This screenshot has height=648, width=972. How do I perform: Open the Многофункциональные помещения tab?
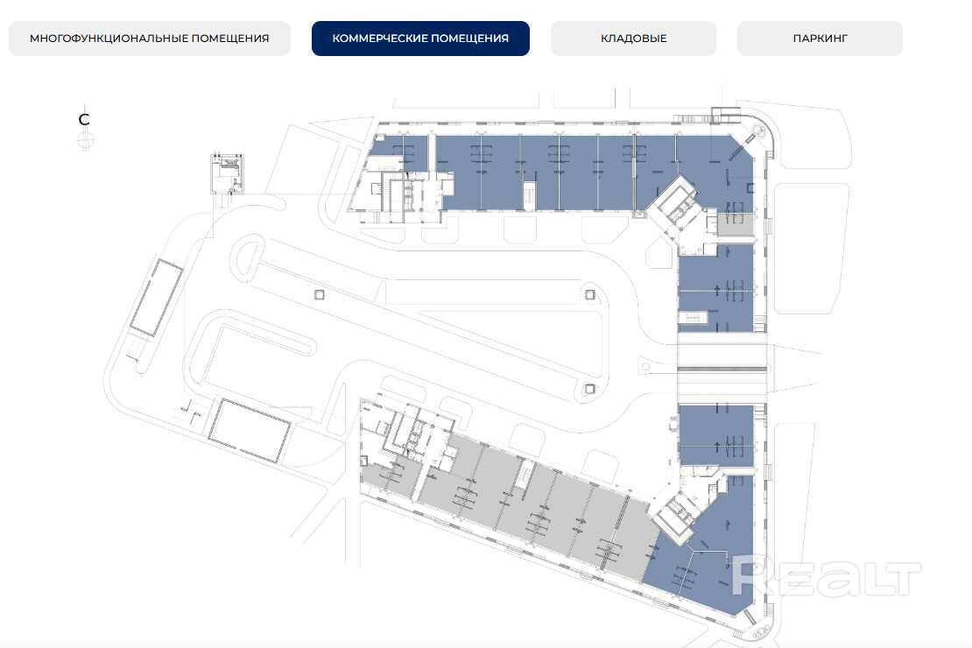tap(149, 39)
